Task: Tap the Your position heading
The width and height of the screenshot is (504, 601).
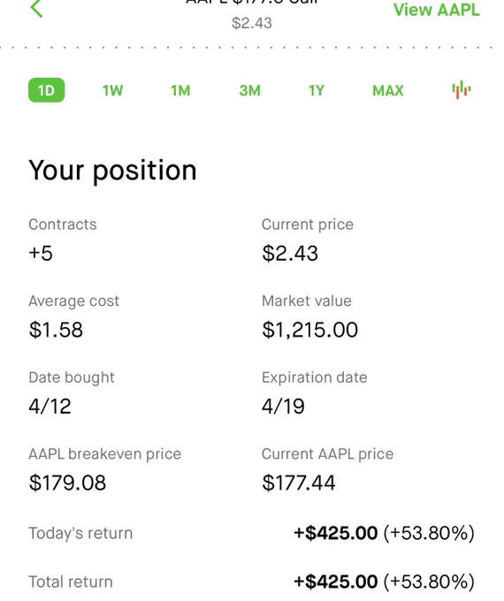Action: 112,171
